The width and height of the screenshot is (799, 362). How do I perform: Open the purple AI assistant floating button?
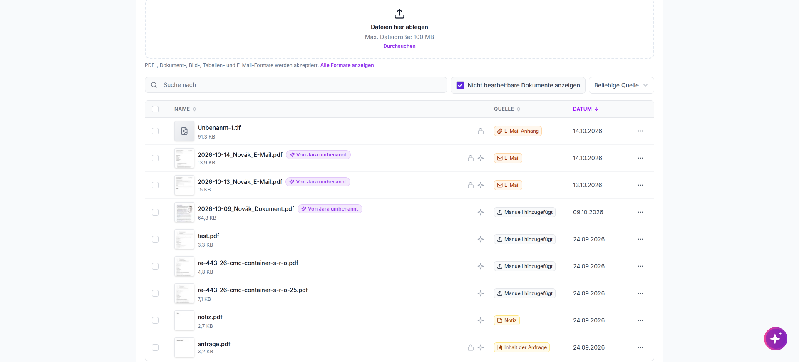click(776, 339)
